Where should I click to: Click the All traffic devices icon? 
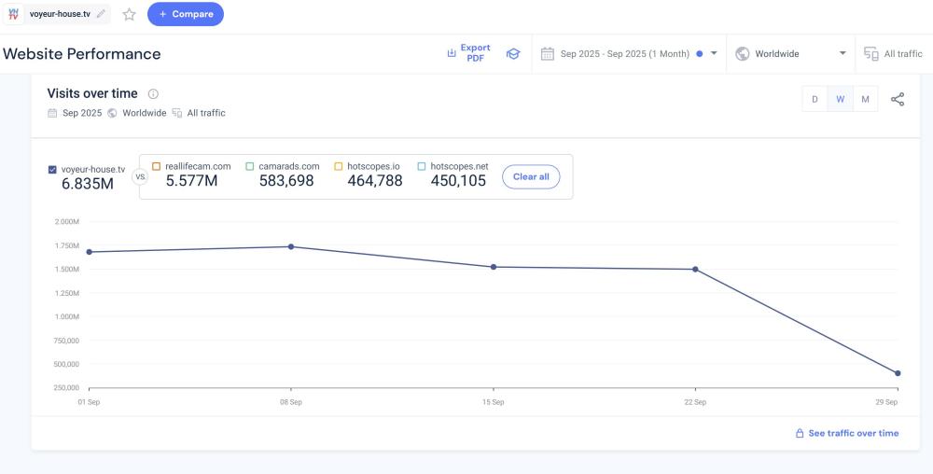point(870,54)
